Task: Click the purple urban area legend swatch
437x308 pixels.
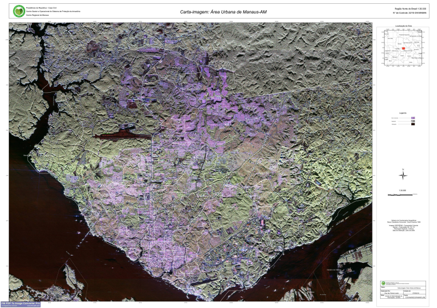Action: [413, 118]
